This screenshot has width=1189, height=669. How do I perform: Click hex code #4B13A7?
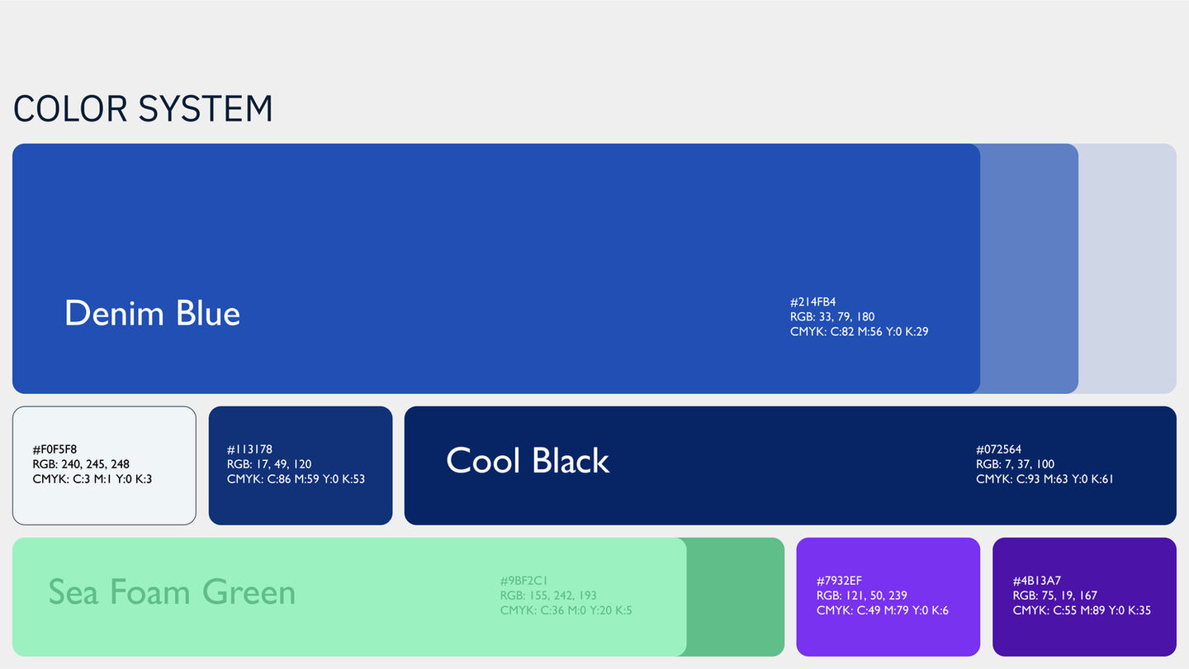[x=1036, y=581]
